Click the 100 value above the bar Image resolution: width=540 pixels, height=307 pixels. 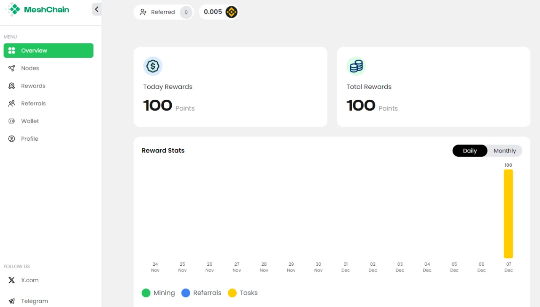[508, 165]
